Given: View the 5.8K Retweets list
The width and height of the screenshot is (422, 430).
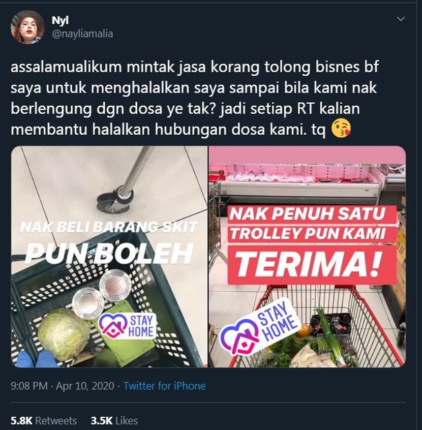Looking at the screenshot, I should tap(44, 421).
